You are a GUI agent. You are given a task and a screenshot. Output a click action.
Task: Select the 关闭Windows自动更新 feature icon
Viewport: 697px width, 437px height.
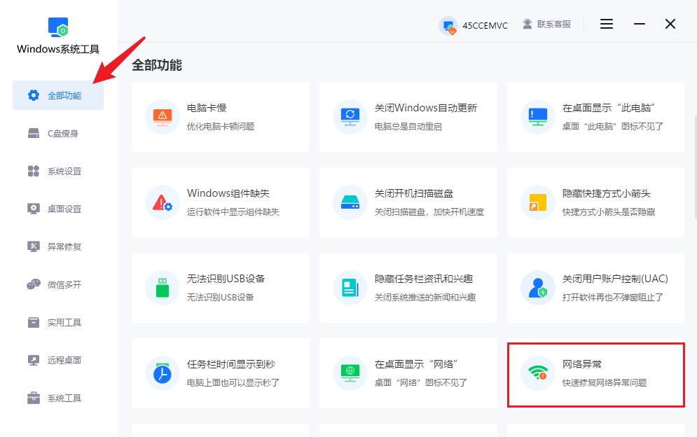[x=350, y=116]
